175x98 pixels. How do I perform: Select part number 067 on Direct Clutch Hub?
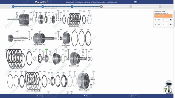(67, 31)
